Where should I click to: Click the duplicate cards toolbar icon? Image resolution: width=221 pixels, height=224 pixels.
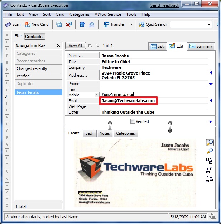(59, 24)
